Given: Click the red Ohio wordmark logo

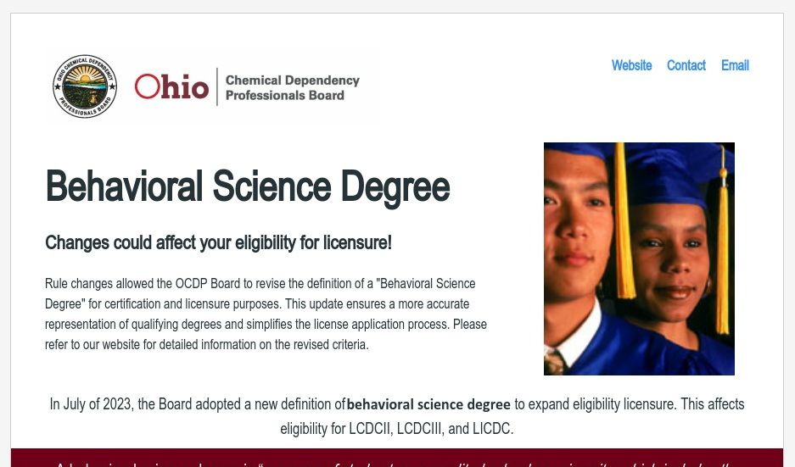Looking at the screenshot, I should click(172, 86).
